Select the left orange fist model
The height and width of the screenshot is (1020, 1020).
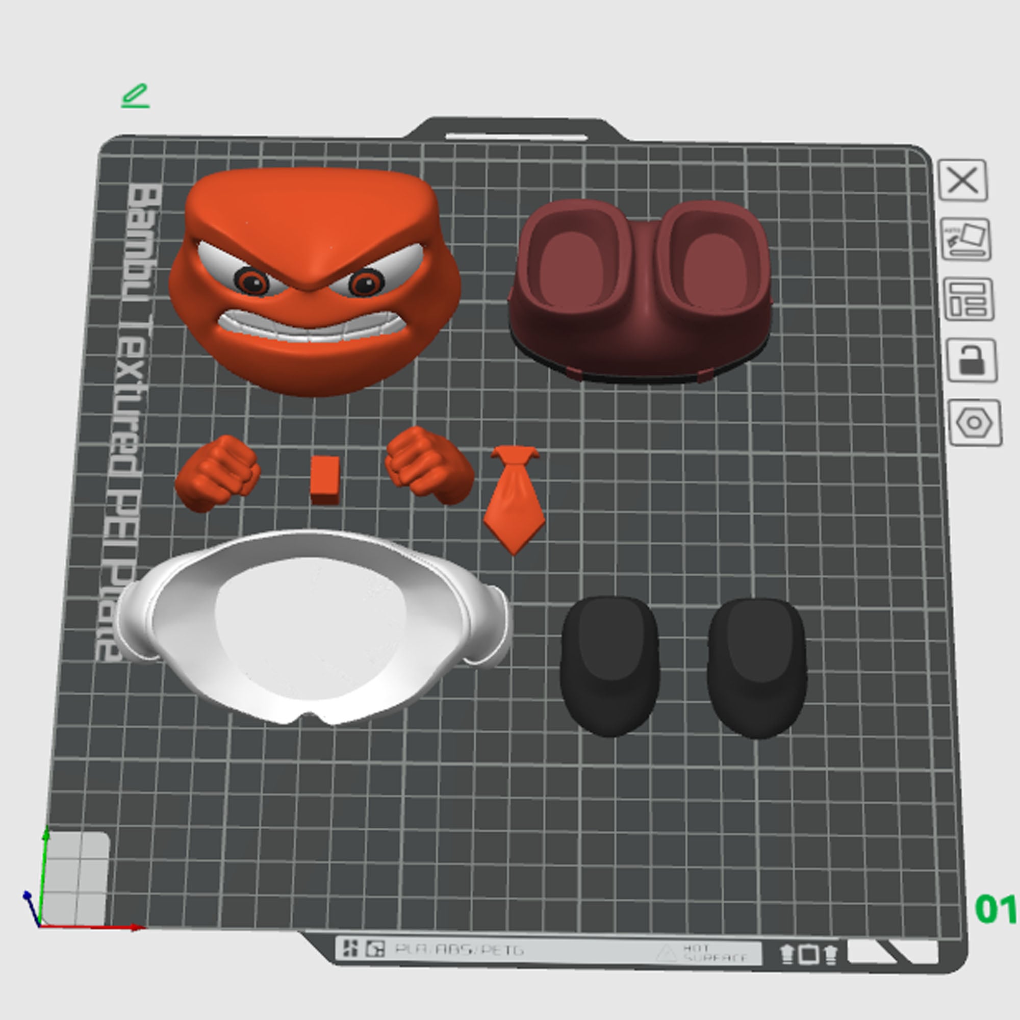pyautogui.click(x=218, y=473)
